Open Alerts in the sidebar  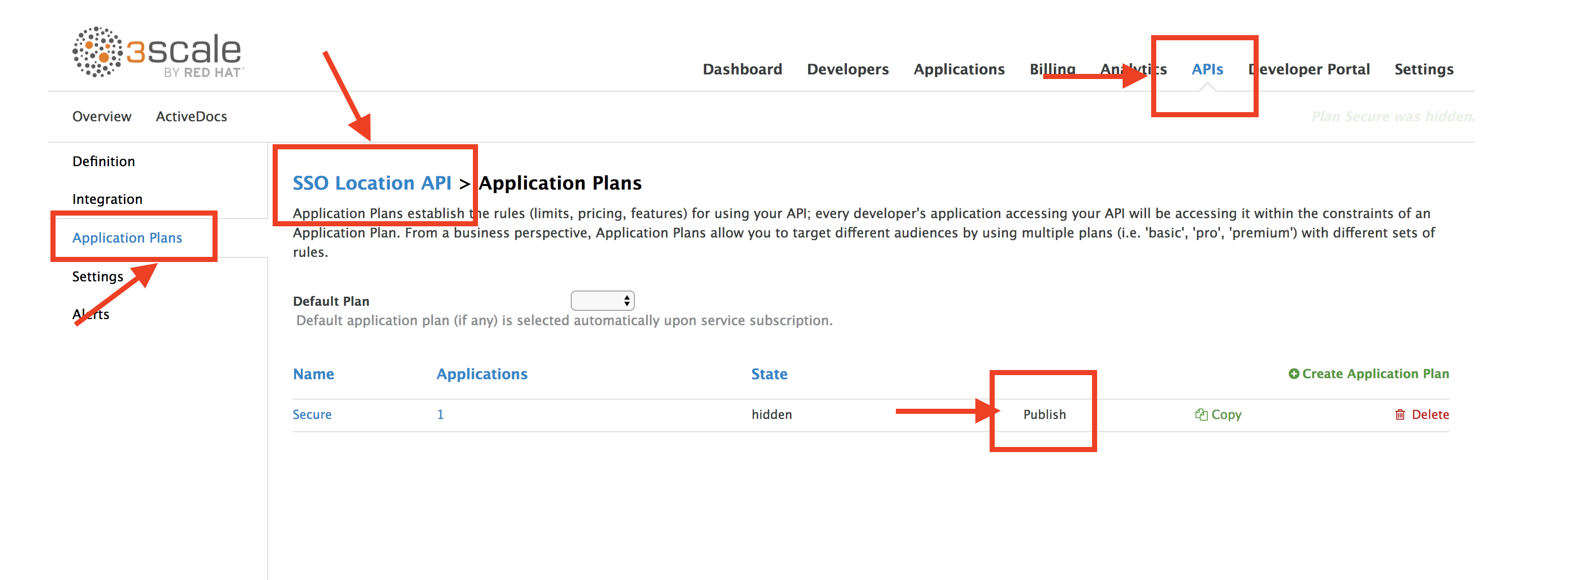[x=90, y=314]
